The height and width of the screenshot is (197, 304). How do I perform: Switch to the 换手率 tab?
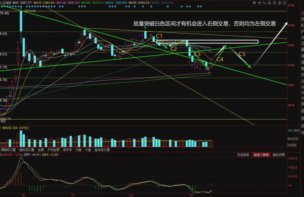[x=68, y=150]
